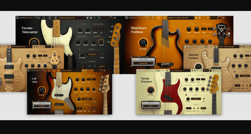
Task: Open the 'Washburn Fretless Fing Amb 1' preset menu
Action: (181, 18)
